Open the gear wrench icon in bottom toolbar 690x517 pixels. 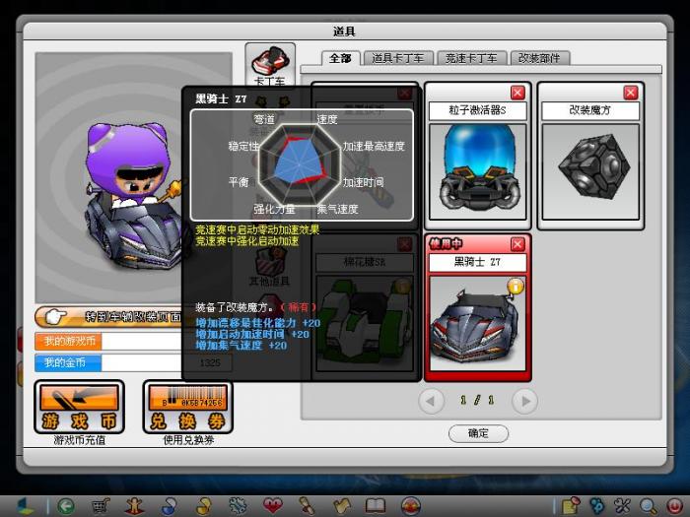[238, 506]
